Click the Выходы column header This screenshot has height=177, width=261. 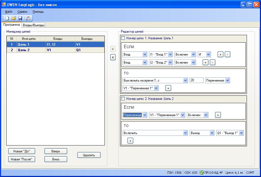pyautogui.click(x=90, y=39)
